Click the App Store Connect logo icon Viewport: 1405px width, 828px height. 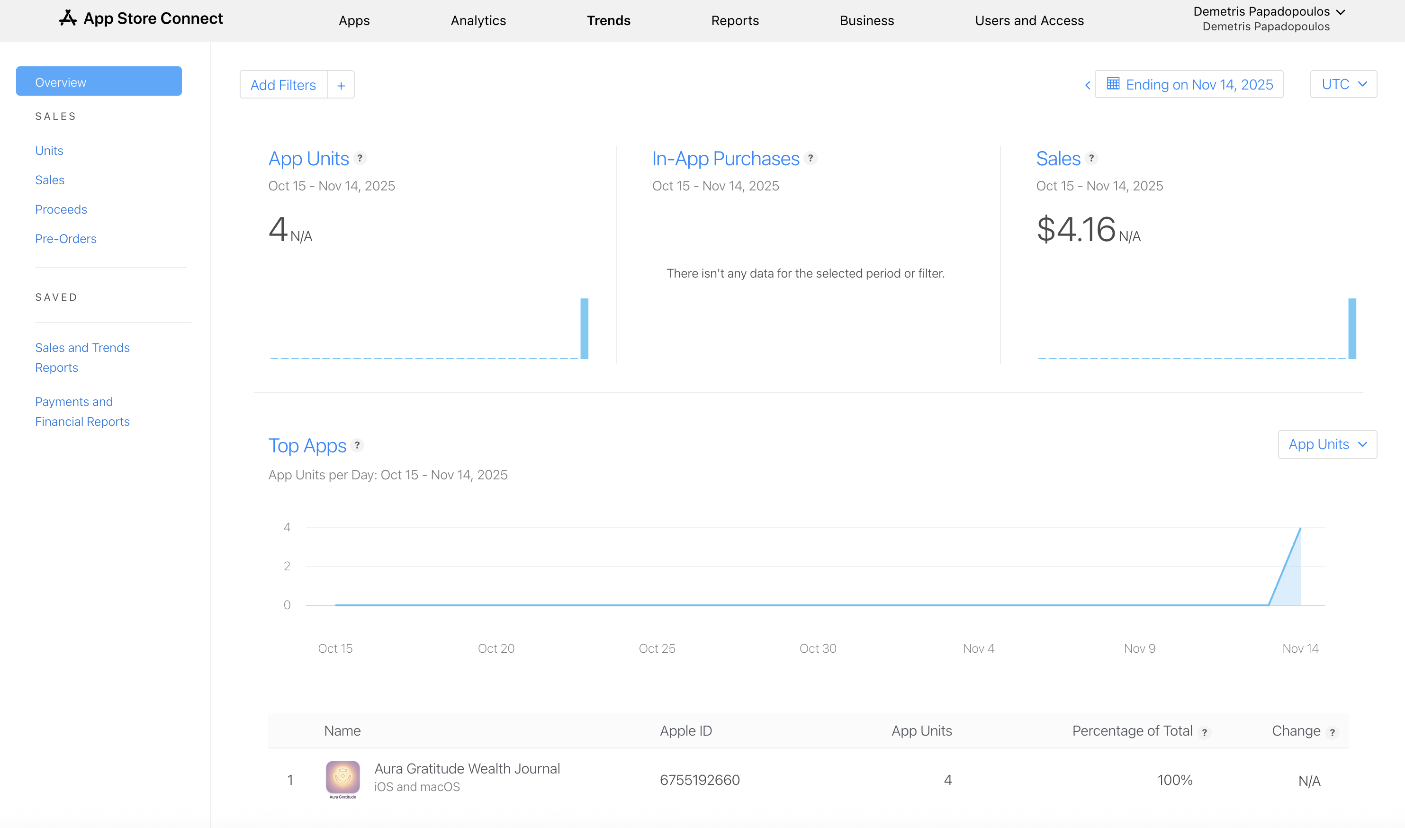click(x=68, y=18)
